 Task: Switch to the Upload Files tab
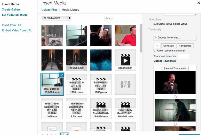point(49,10)
